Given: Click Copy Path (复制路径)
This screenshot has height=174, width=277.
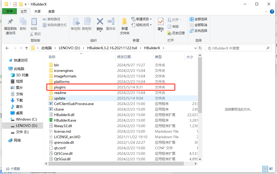Looking at the screenshot, I should click(x=51, y=19).
